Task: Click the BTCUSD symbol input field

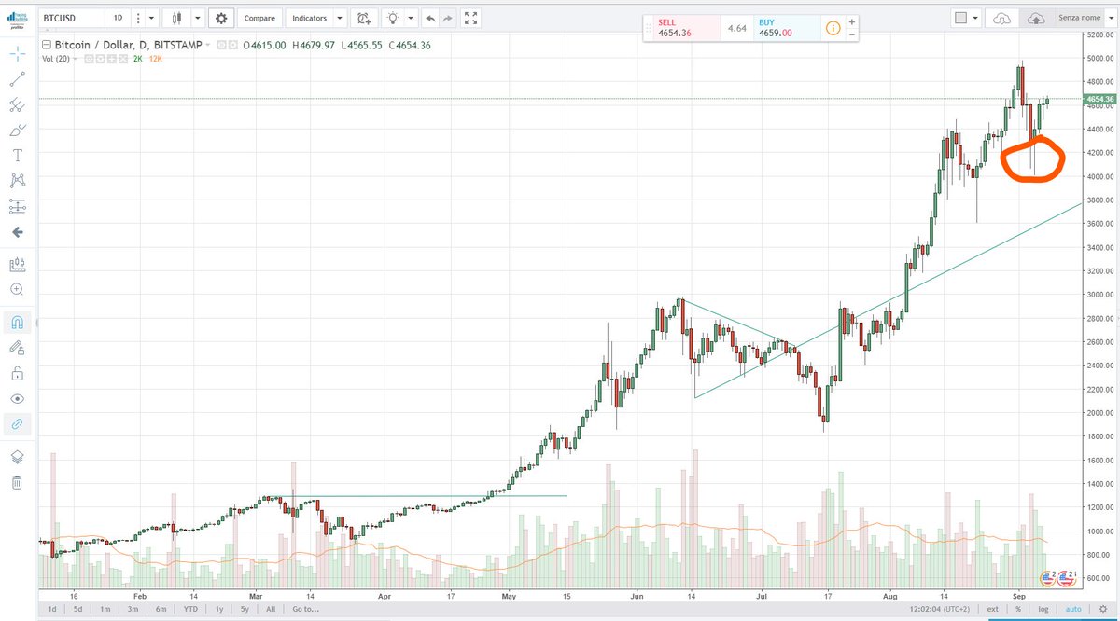Action: coord(70,18)
